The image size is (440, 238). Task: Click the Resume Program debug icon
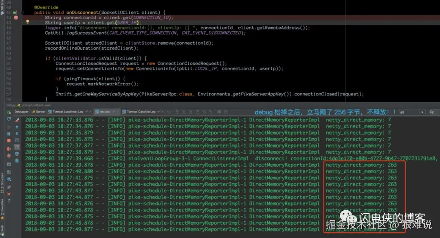pos(9,127)
